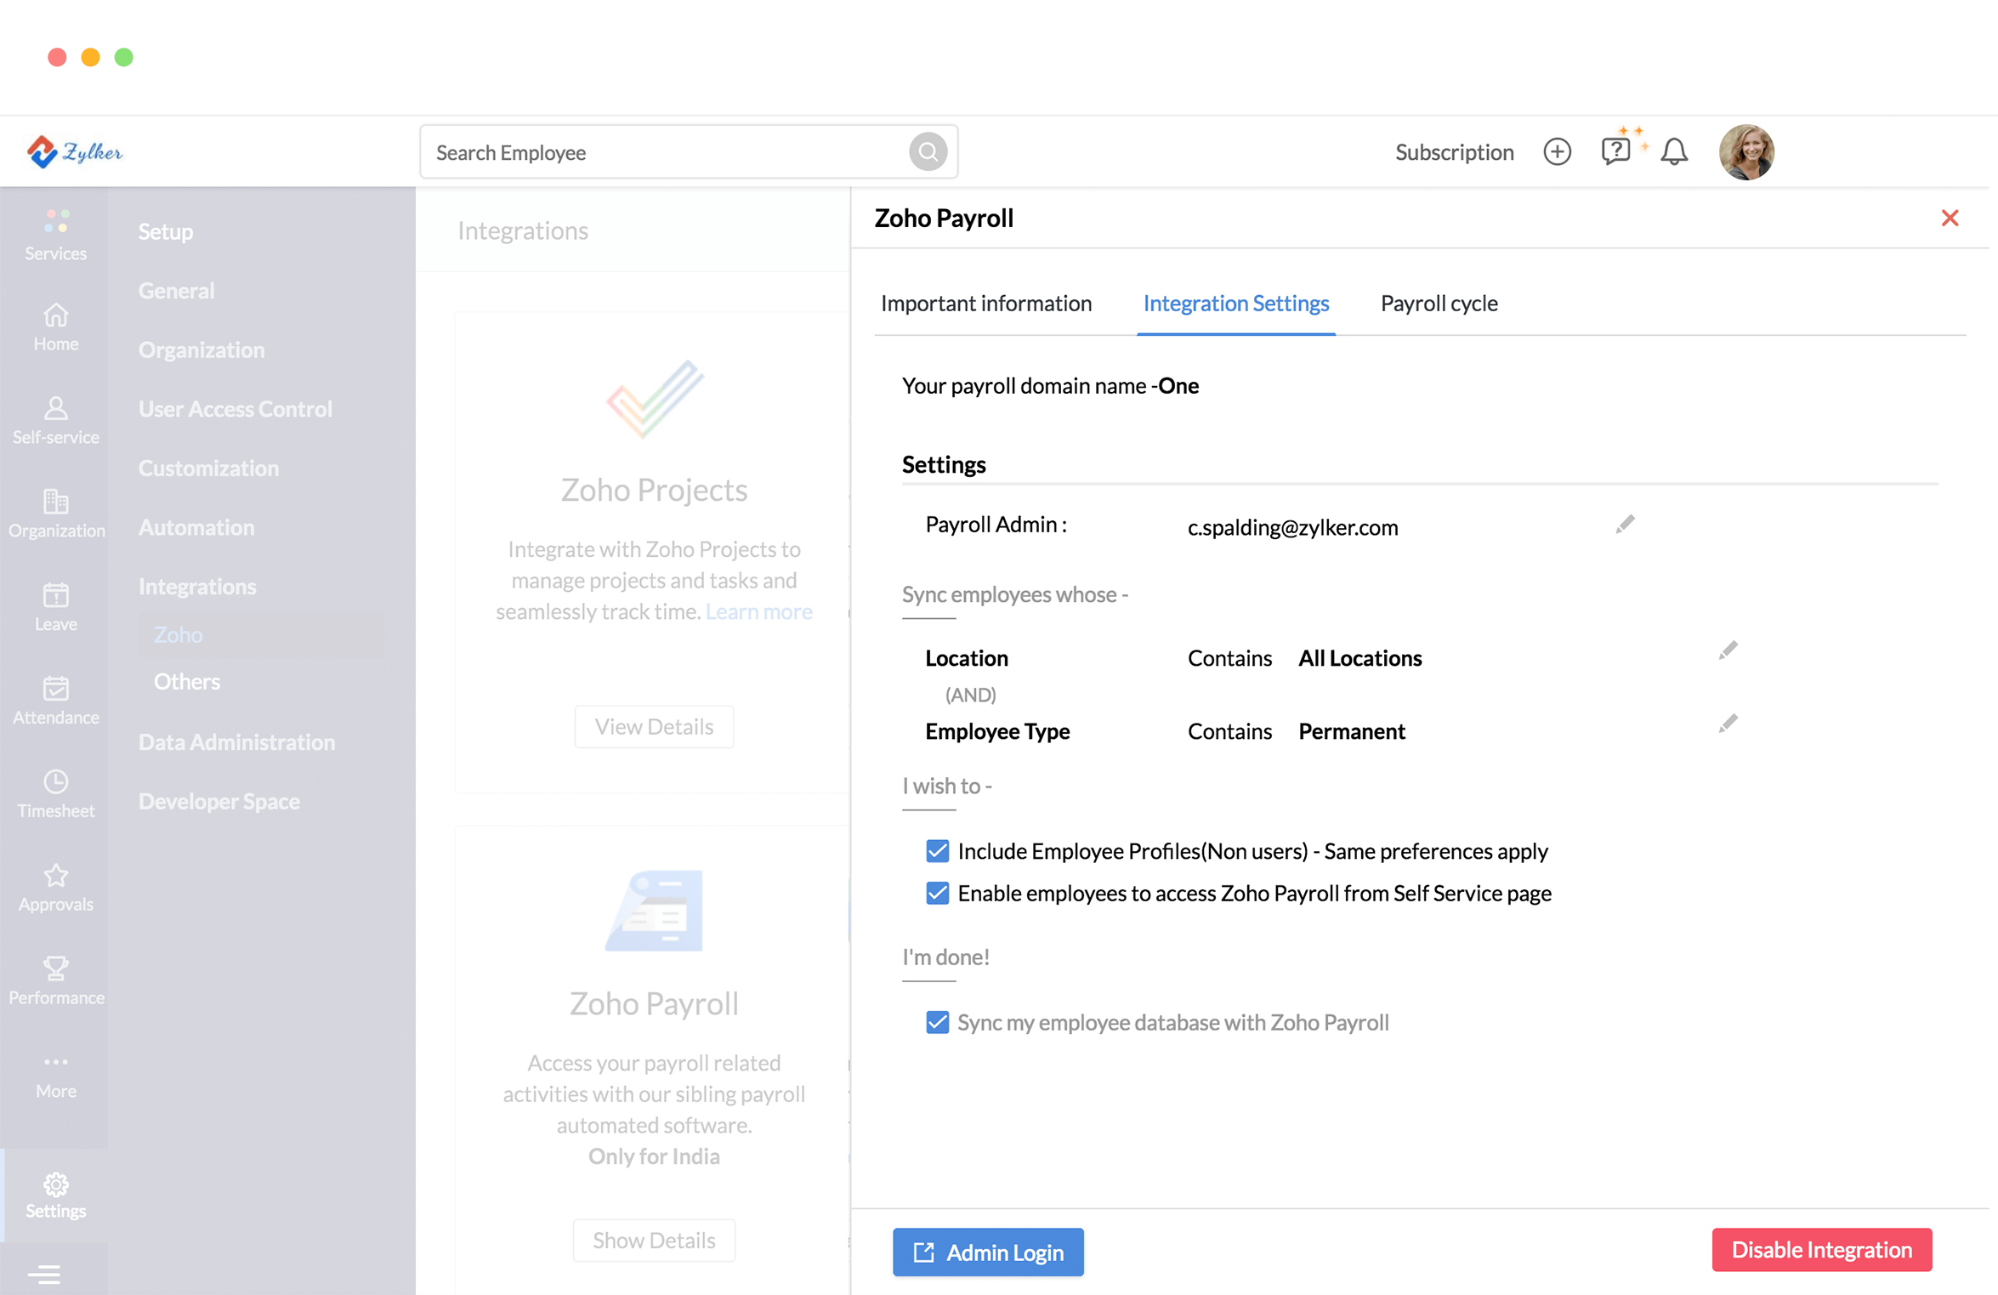Switch to the Payroll cycle tab
Image resolution: width=1998 pixels, height=1295 pixels.
1439,304
